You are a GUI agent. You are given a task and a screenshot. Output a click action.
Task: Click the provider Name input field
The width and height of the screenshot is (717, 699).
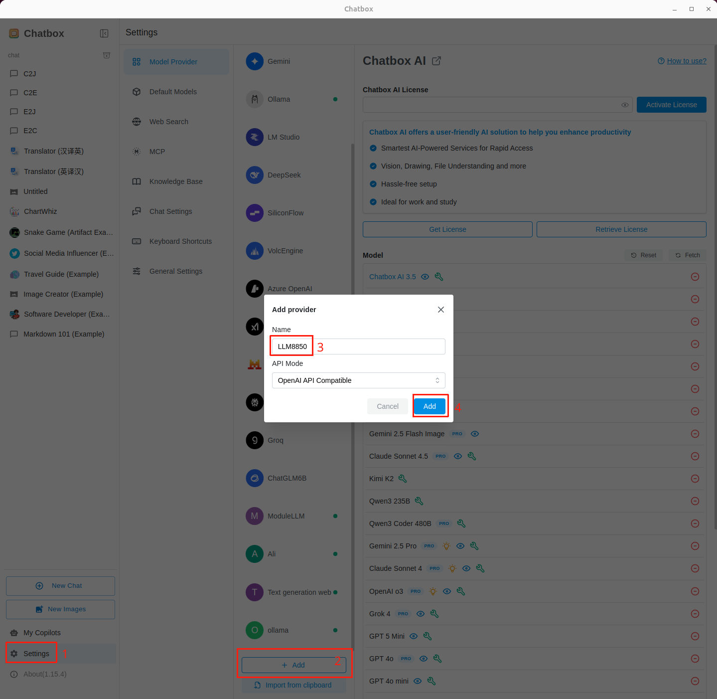[x=358, y=347]
